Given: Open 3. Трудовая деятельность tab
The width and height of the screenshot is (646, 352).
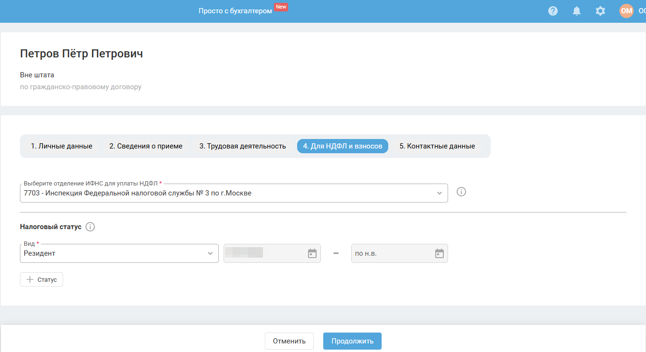Looking at the screenshot, I should (x=243, y=146).
